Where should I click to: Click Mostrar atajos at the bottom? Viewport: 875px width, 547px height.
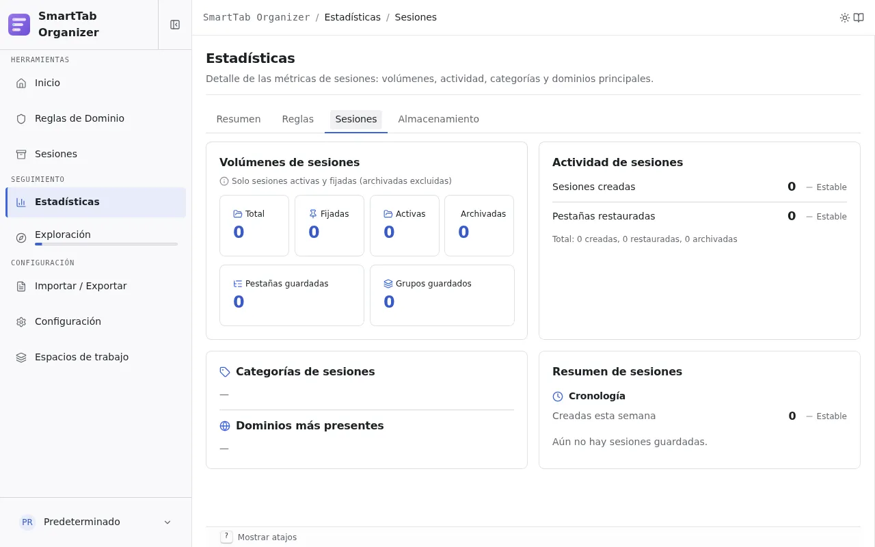pyautogui.click(x=267, y=537)
